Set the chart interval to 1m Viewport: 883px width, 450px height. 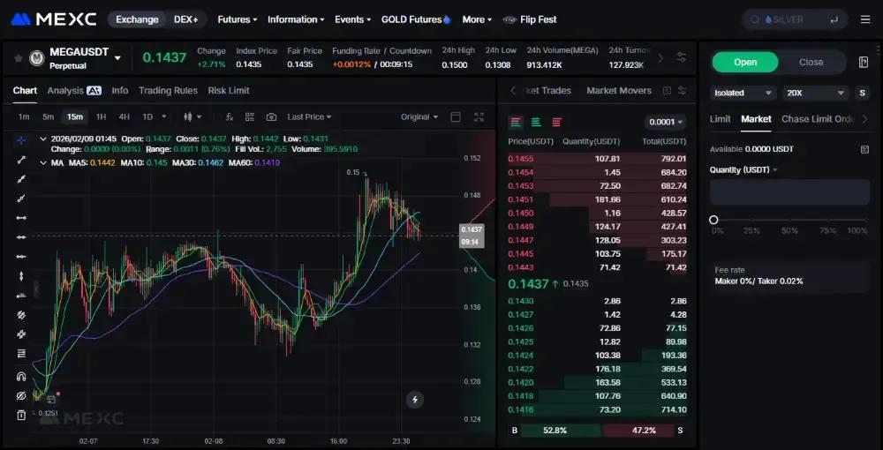(x=24, y=117)
